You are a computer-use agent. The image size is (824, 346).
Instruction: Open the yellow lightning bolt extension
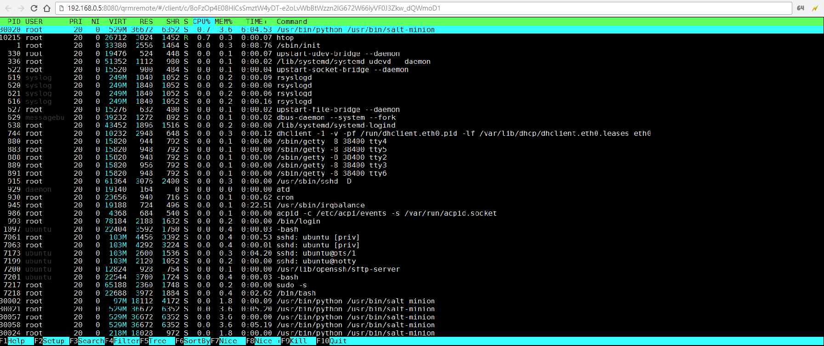[815, 8]
